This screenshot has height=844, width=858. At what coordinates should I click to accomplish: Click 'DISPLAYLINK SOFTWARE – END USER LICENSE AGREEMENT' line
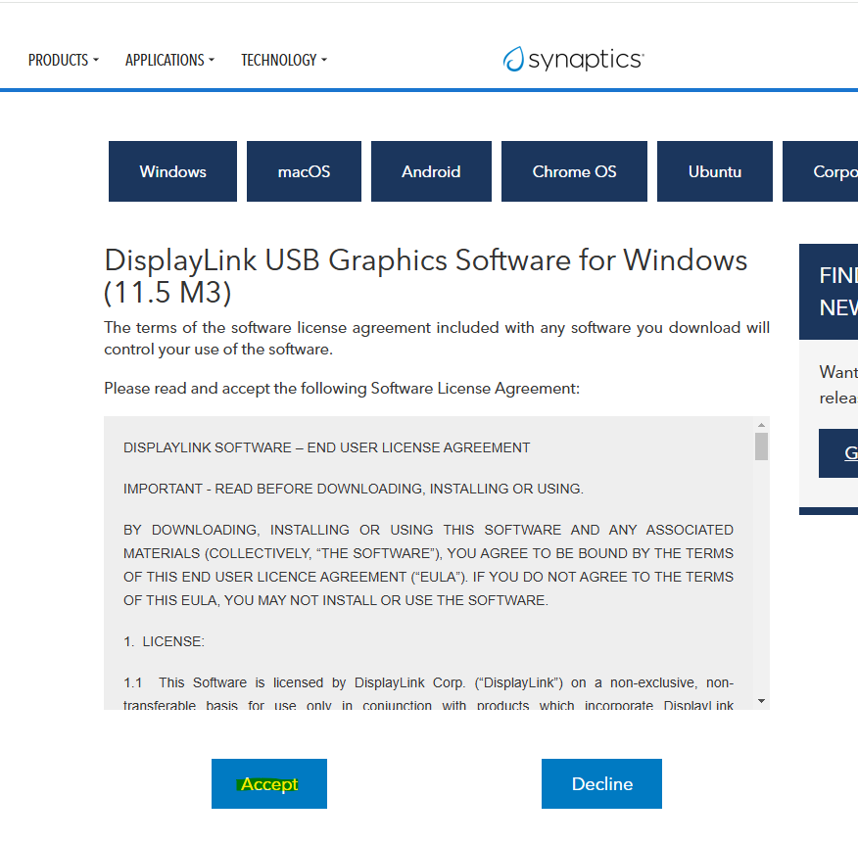point(327,447)
